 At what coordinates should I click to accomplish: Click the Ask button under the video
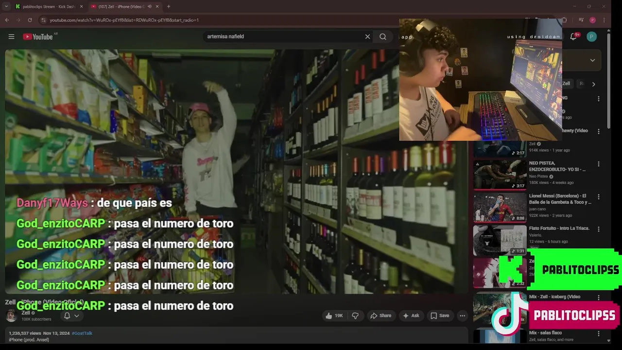pos(411,315)
